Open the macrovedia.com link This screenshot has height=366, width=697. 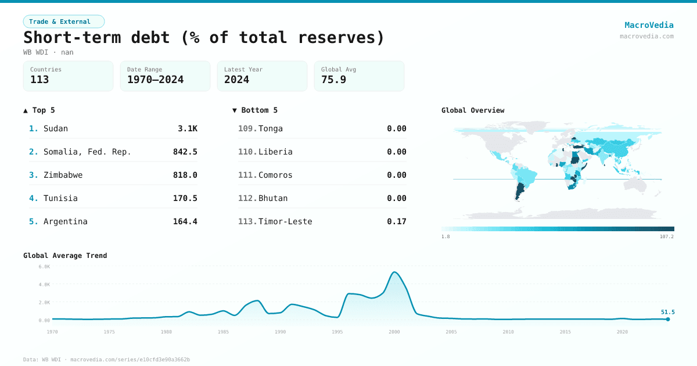(x=646, y=35)
